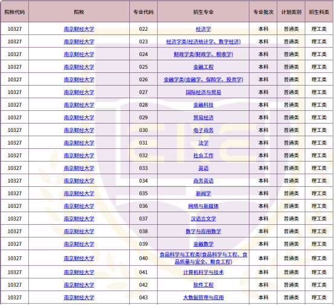Open 经济学类(经济统计学、数字经济) link
This screenshot has height=305, width=334.
tap(203, 42)
